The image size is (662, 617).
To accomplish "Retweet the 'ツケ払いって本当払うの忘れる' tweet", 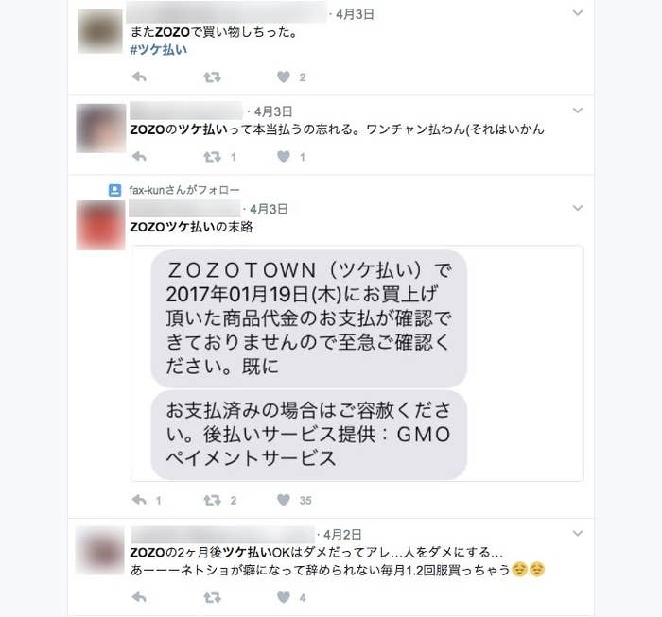I will [x=213, y=157].
